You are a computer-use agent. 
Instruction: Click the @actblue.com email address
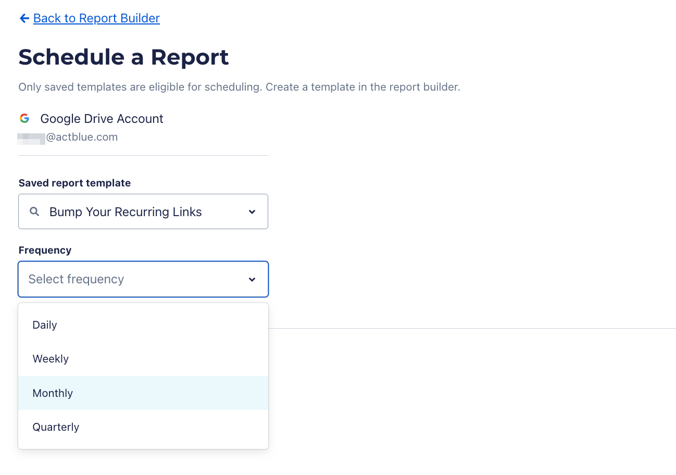click(82, 137)
